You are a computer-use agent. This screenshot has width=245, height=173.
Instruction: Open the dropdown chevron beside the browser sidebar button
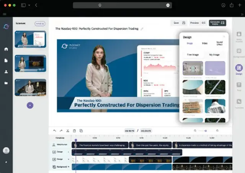29,5
